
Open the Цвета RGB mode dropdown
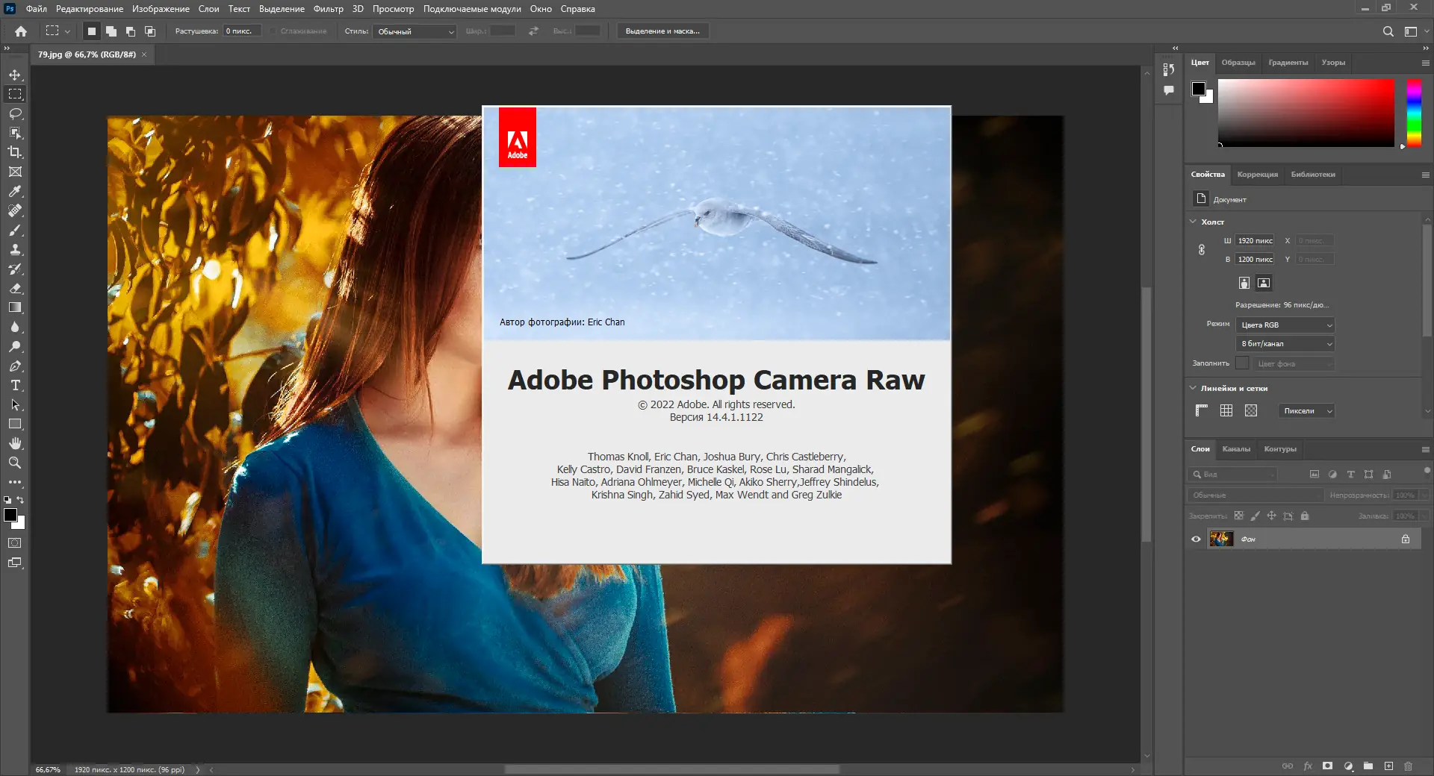click(1285, 325)
